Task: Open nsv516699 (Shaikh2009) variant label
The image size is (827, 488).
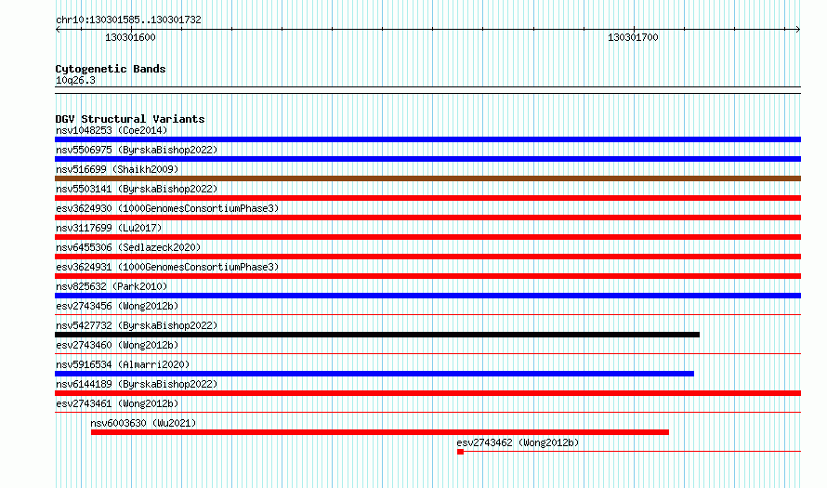Action: pos(117,169)
